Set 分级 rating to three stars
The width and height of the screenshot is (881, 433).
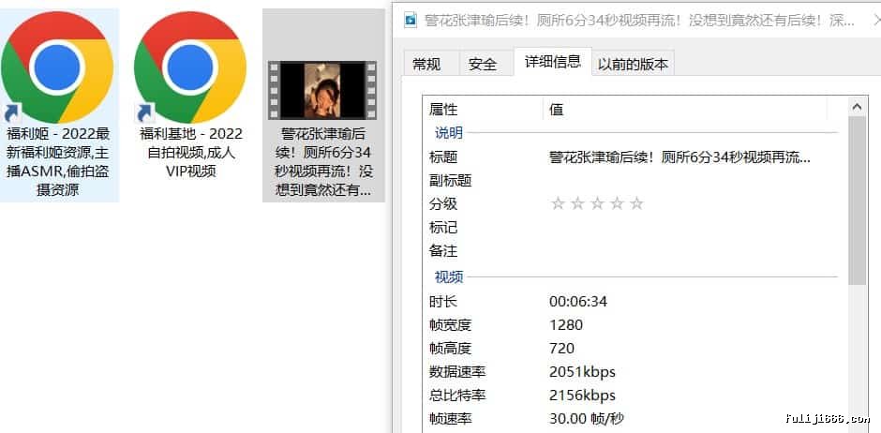pyautogui.click(x=597, y=203)
